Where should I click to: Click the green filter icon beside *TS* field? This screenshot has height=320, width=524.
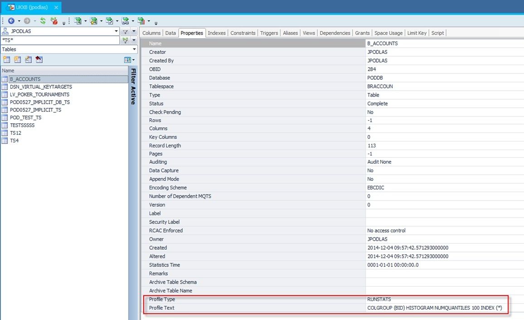(x=125, y=40)
